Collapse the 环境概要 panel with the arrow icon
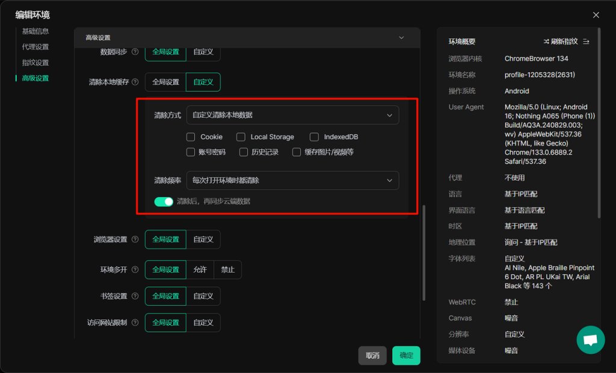Viewport: 616px width, 373px height. click(x=587, y=42)
